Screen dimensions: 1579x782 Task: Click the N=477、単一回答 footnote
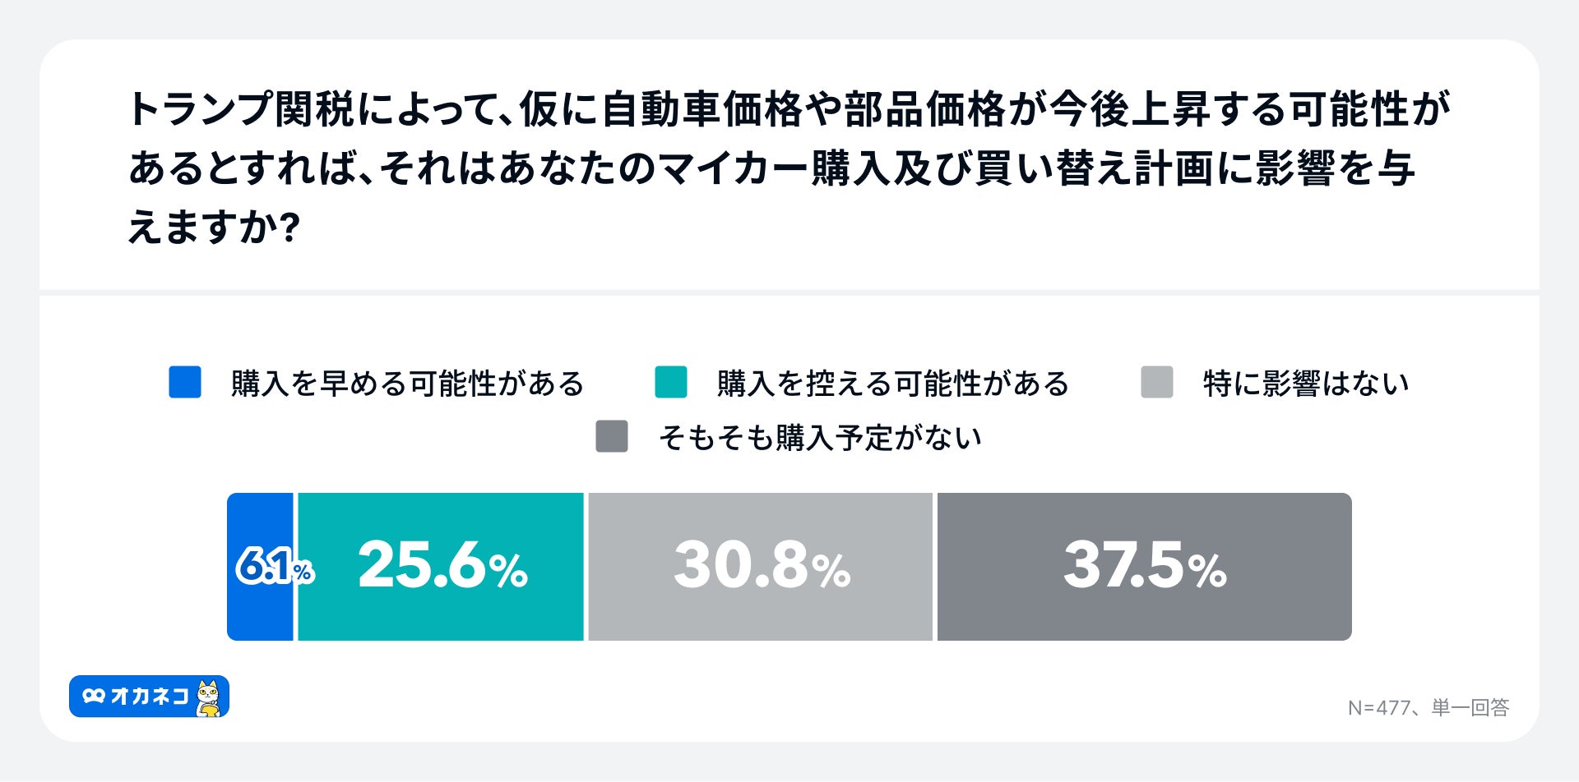click(x=1429, y=707)
